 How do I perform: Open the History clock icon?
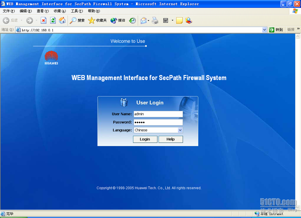[132, 20]
